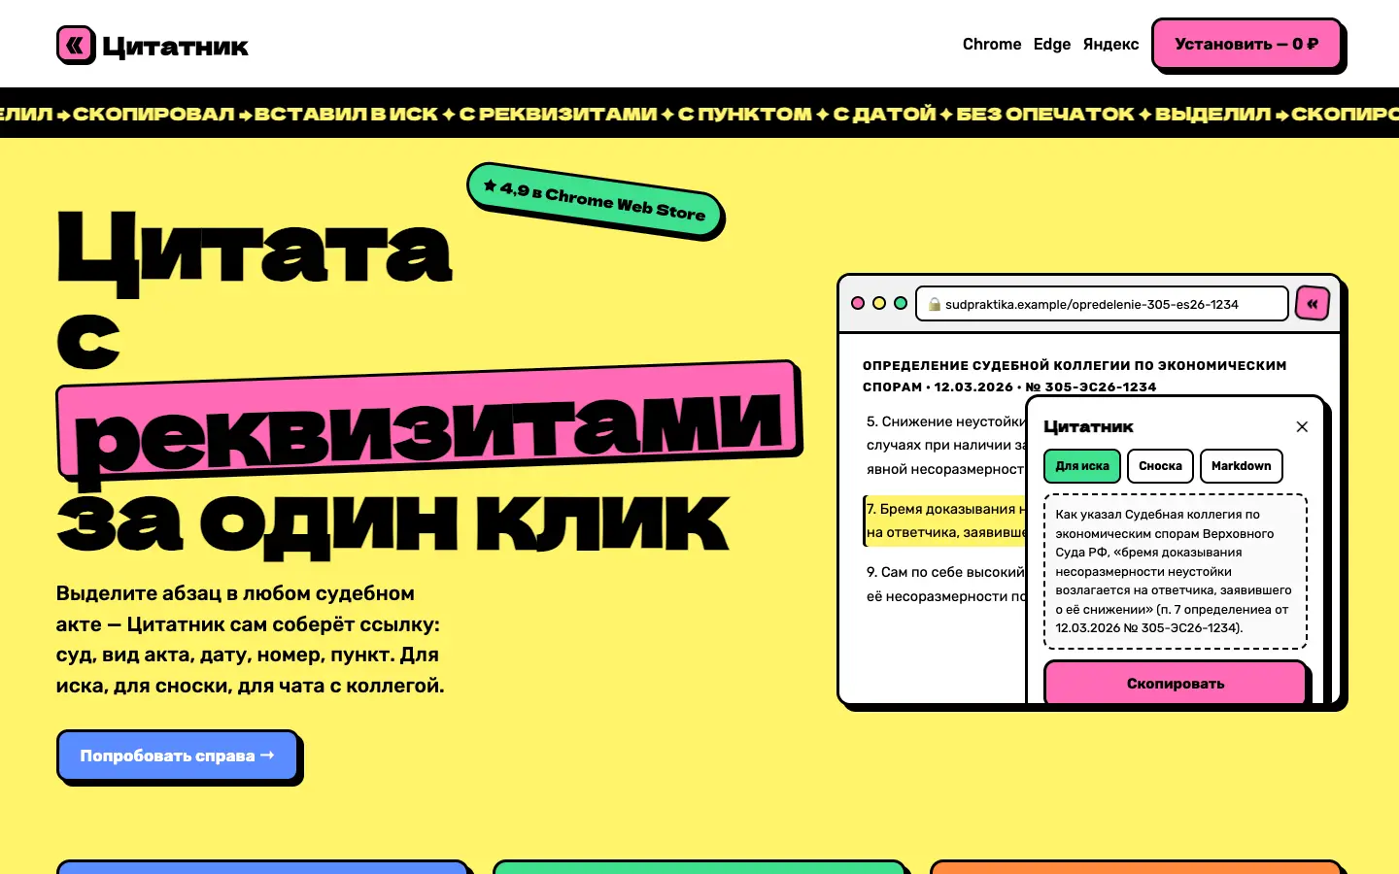Click the generated citation text box

tap(1176, 571)
